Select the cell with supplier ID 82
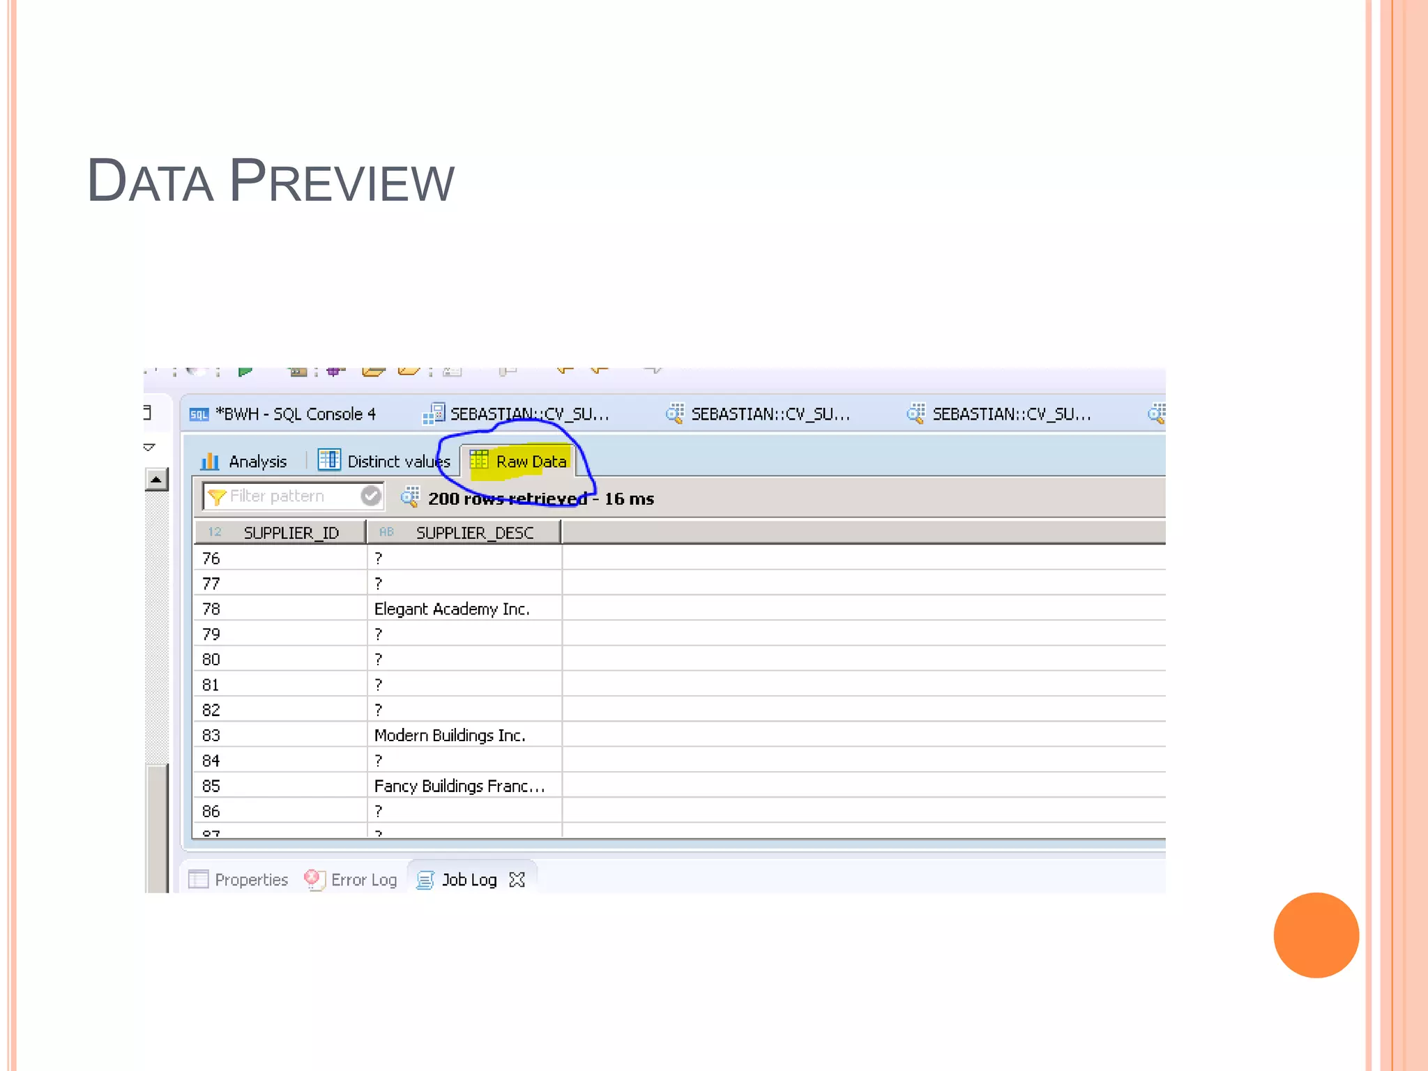Viewport: 1428px width, 1071px height. pos(280,710)
